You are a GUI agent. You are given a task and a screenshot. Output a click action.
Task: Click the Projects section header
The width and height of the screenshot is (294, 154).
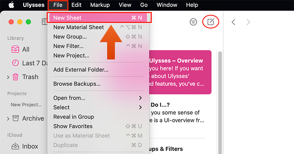(17, 93)
